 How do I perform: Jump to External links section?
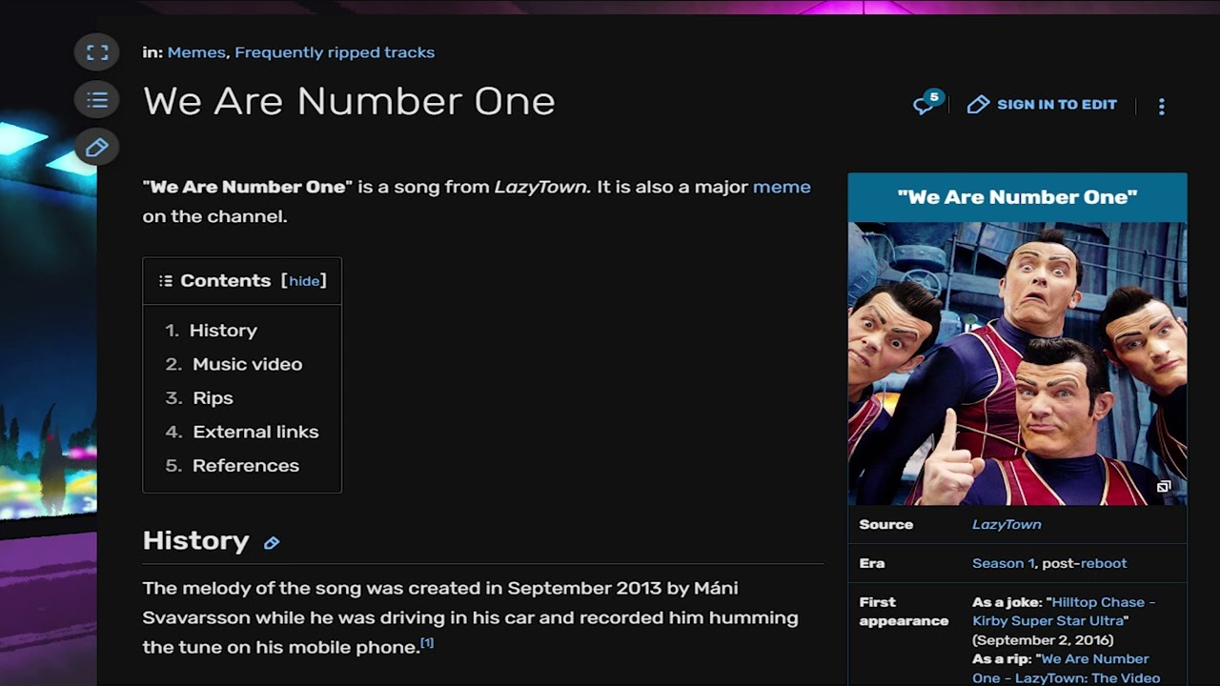coord(255,432)
